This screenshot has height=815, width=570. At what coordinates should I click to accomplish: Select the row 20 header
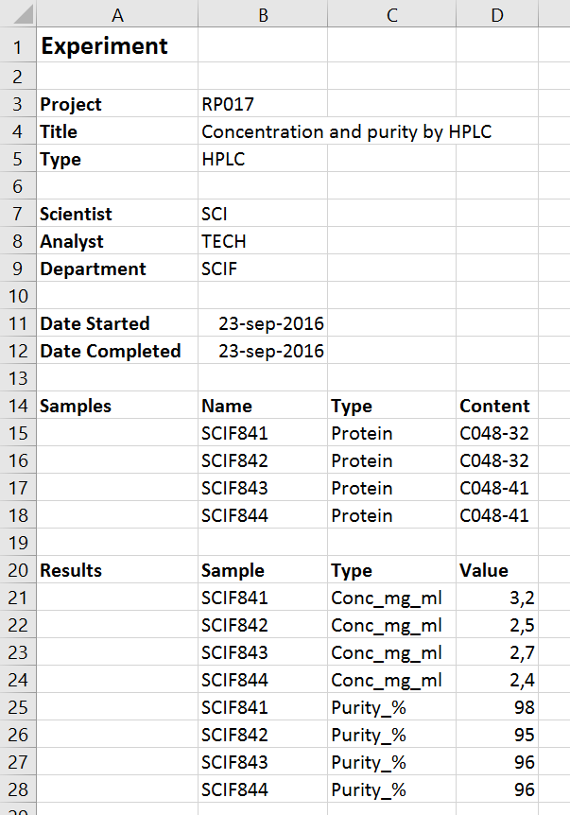(17, 571)
